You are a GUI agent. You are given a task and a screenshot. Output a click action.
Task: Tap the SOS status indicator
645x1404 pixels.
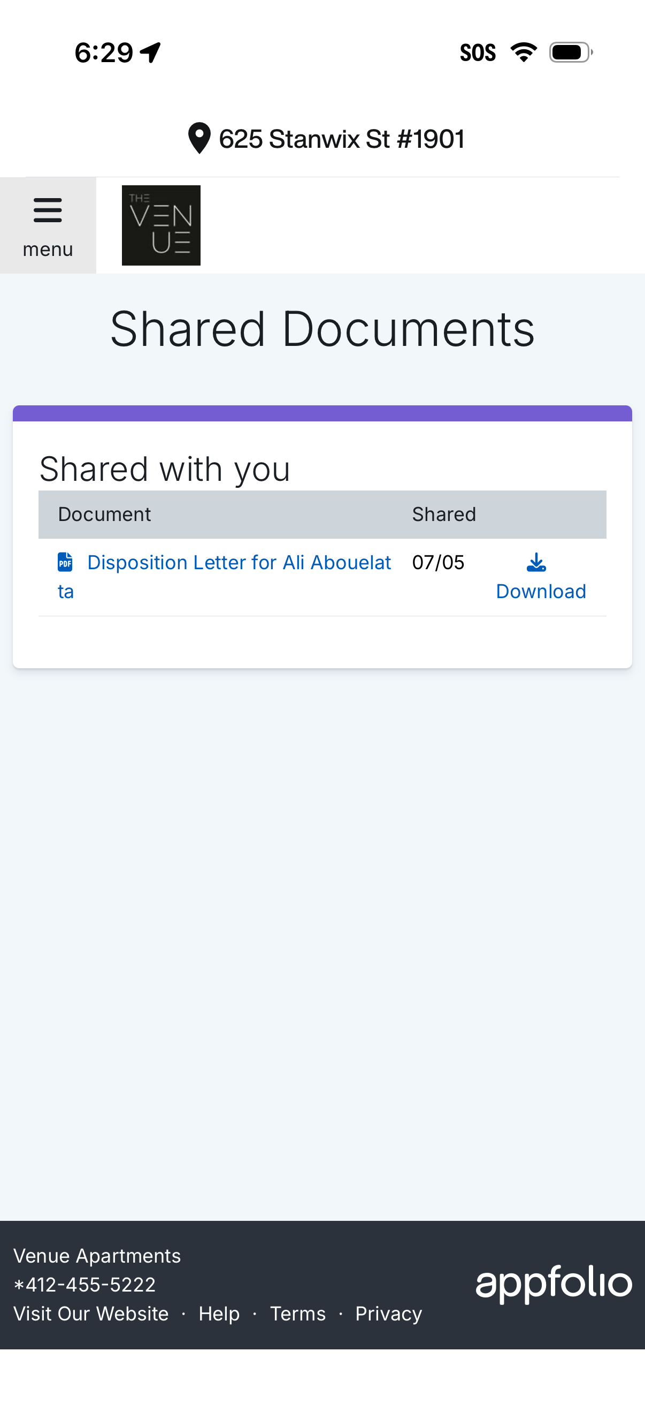pyautogui.click(x=478, y=53)
